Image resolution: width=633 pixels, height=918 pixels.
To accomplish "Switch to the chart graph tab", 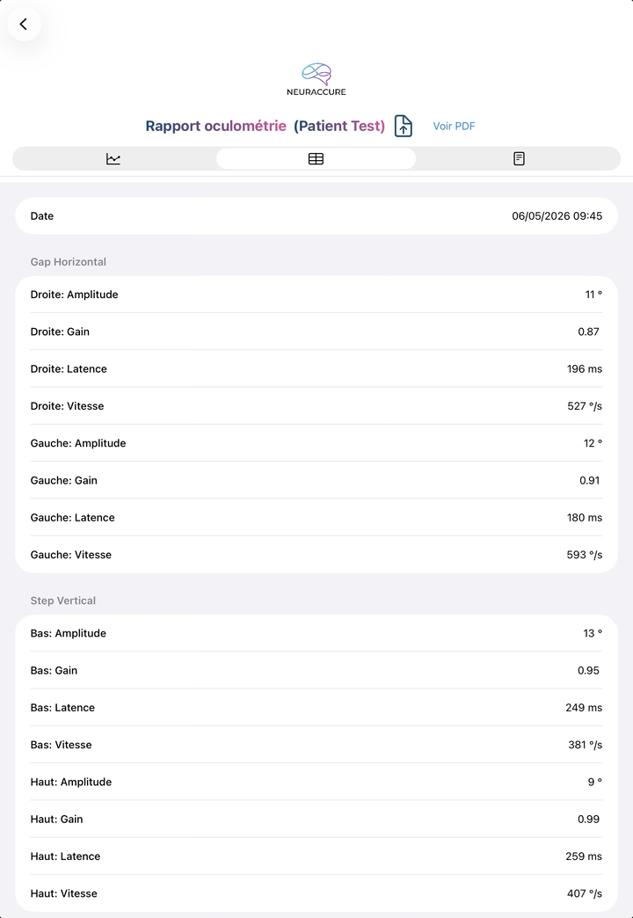I will click(113, 158).
